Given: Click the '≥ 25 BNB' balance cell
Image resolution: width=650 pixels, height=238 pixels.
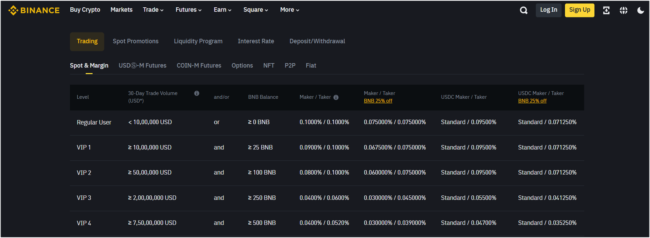Looking at the screenshot, I should tap(260, 147).
